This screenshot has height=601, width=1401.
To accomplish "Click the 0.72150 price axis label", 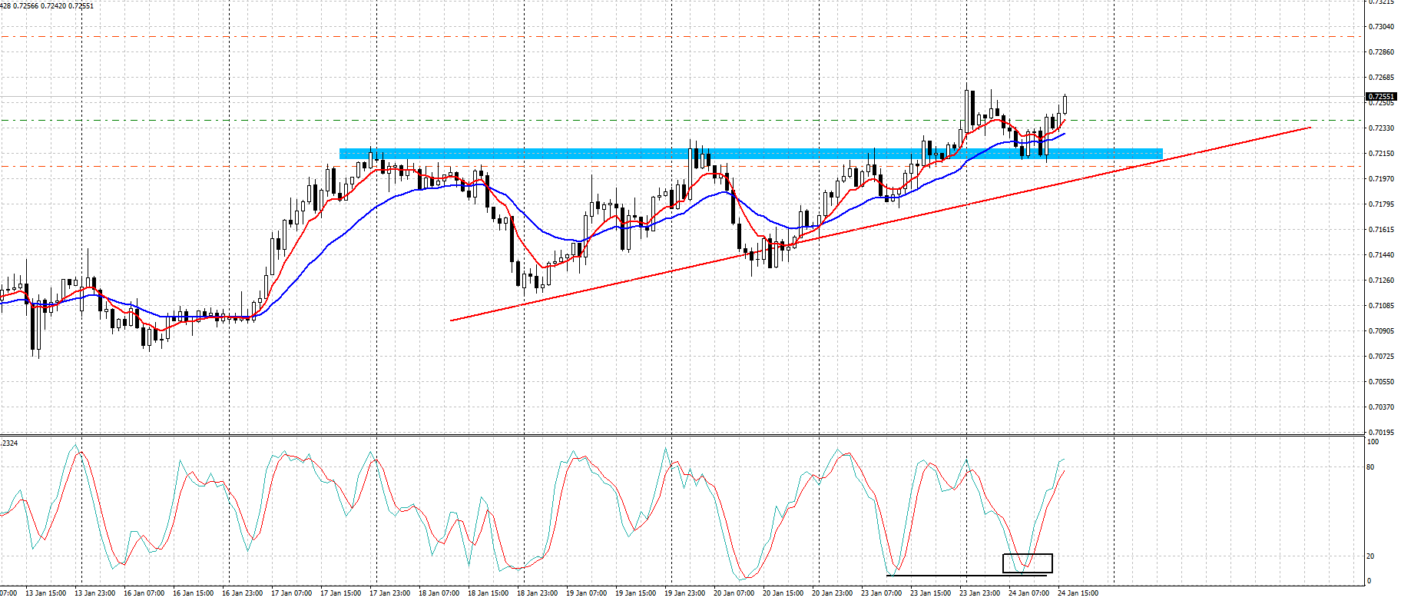I will point(1382,154).
